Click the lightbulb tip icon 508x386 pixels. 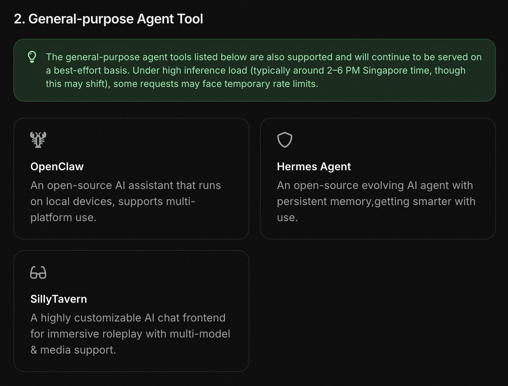[x=32, y=57]
